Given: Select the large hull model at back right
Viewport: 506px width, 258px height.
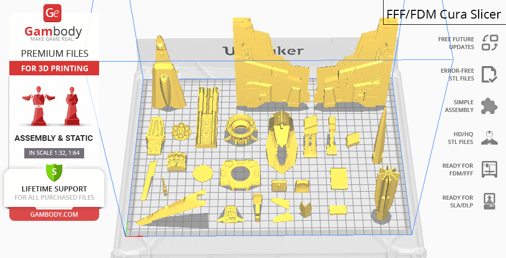Looking at the screenshot, I should [357, 67].
